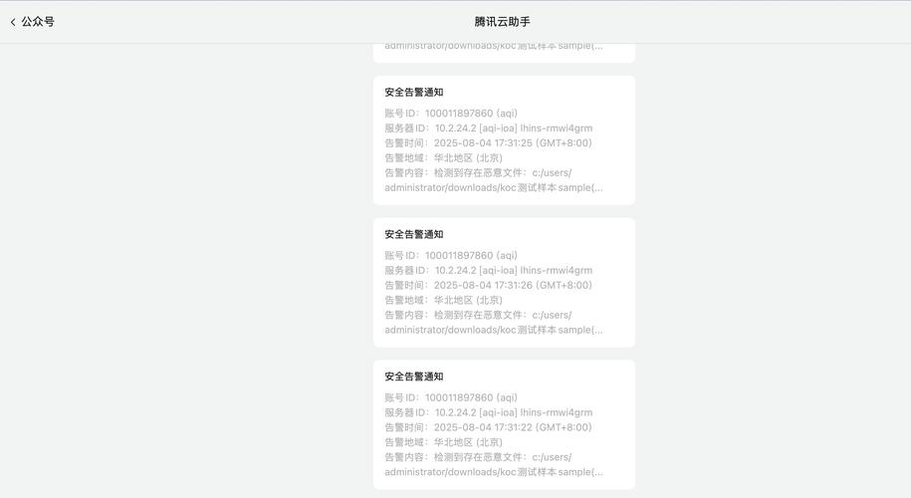Open alert card timestamped 17:31:26
This screenshot has height=498, width=911.
click(504, 283)
